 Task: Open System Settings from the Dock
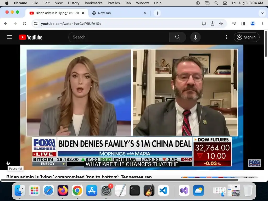[x=106, y=190]
